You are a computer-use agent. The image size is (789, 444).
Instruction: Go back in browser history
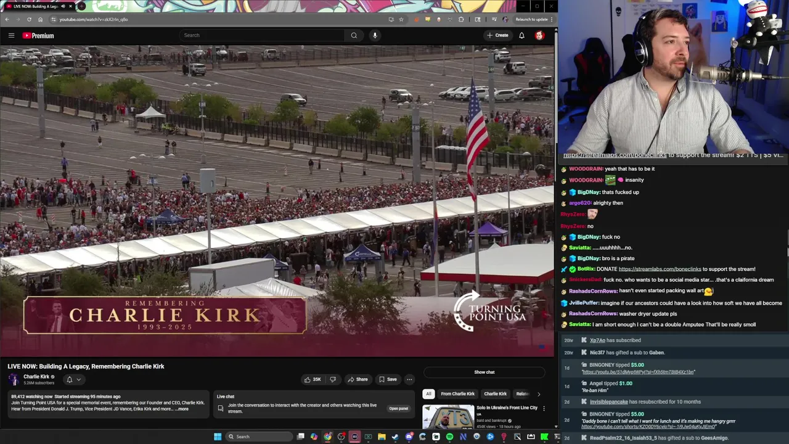7,19
